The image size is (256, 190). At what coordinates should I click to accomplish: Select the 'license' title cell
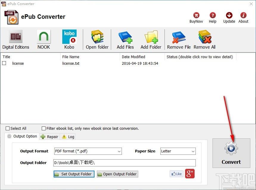pos(18,64)
